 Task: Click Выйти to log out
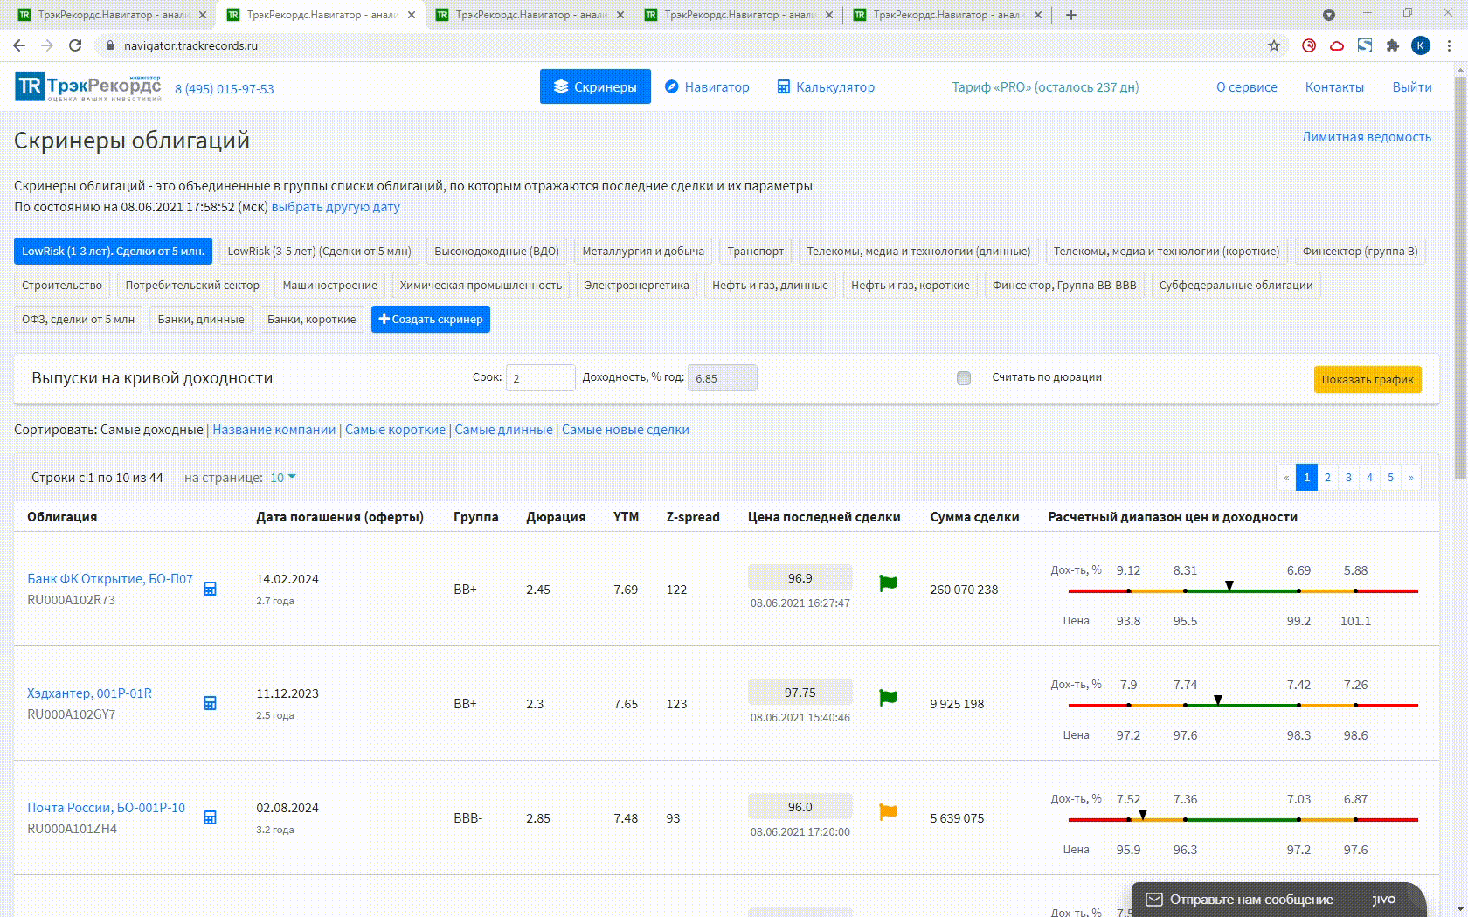(1412, 86)
